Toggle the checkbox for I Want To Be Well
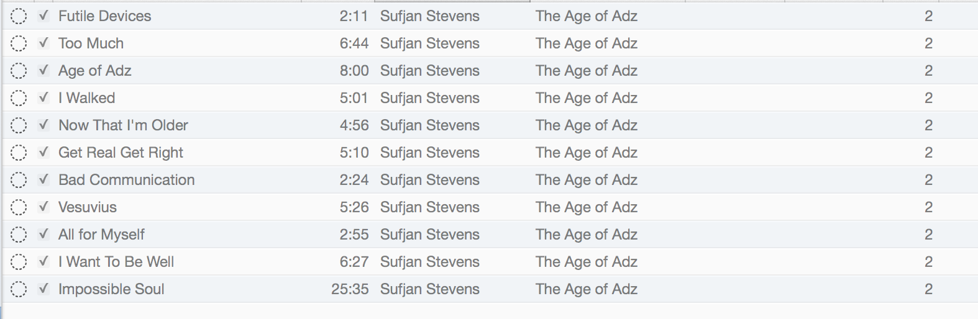This screenshot has width=978, height=319. coord(43,261)
